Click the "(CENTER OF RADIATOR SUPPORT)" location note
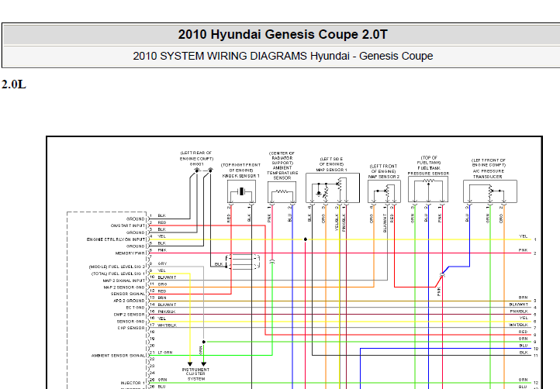Viewport: 560px width, 389px height. click(x=282, y=158)
